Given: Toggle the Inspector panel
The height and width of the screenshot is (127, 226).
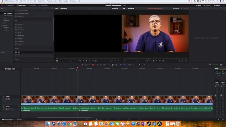Looking at the screenshot, I should 217,6.
